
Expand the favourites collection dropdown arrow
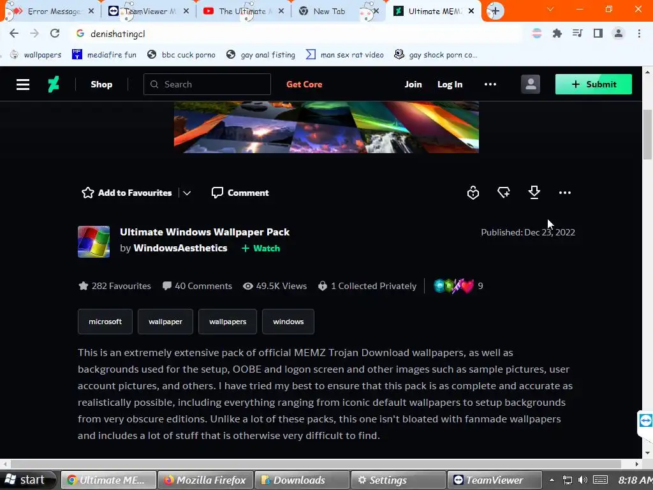point(187,193)
